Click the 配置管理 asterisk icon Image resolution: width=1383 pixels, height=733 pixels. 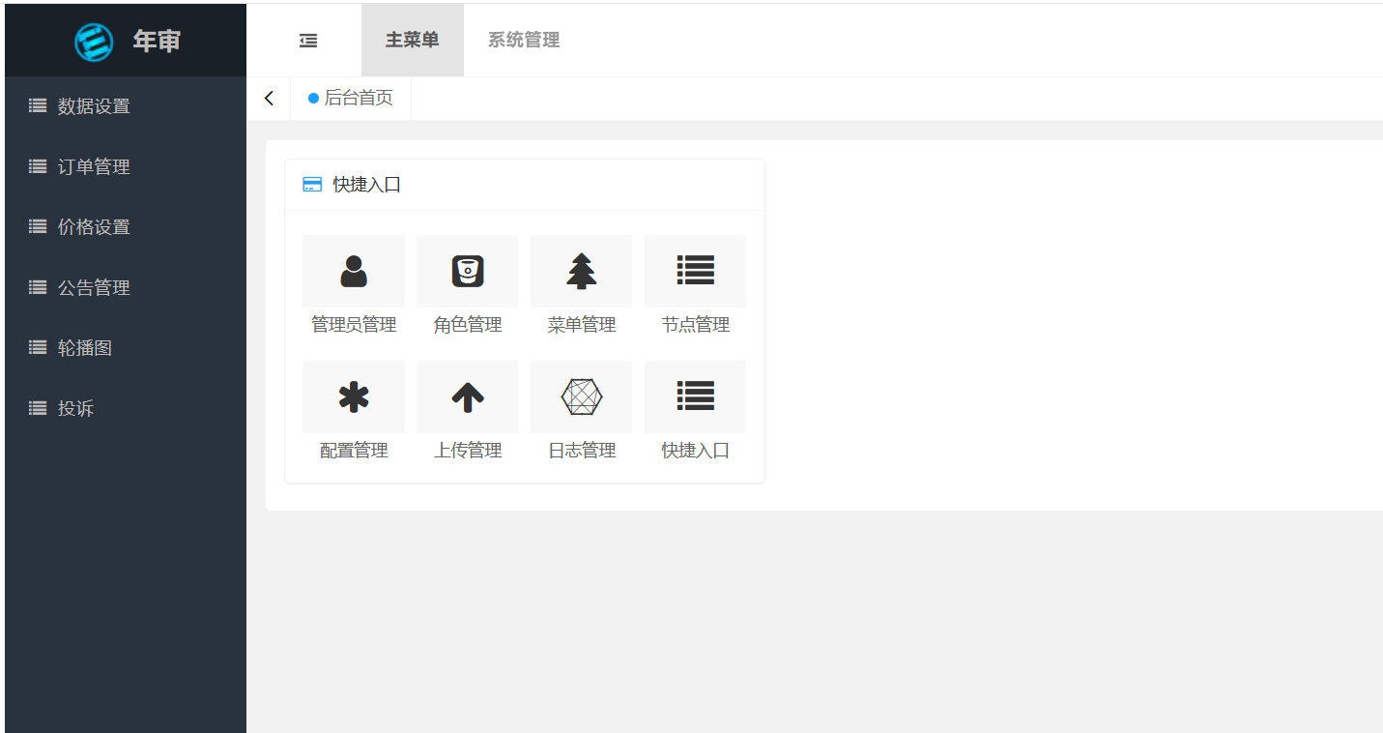point(354,397)
